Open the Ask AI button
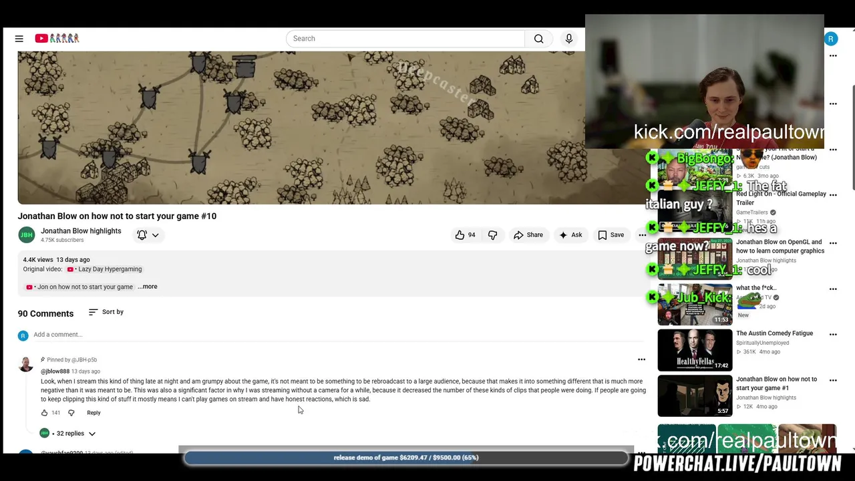Screen dimensions: 855x481 point(570,235)
